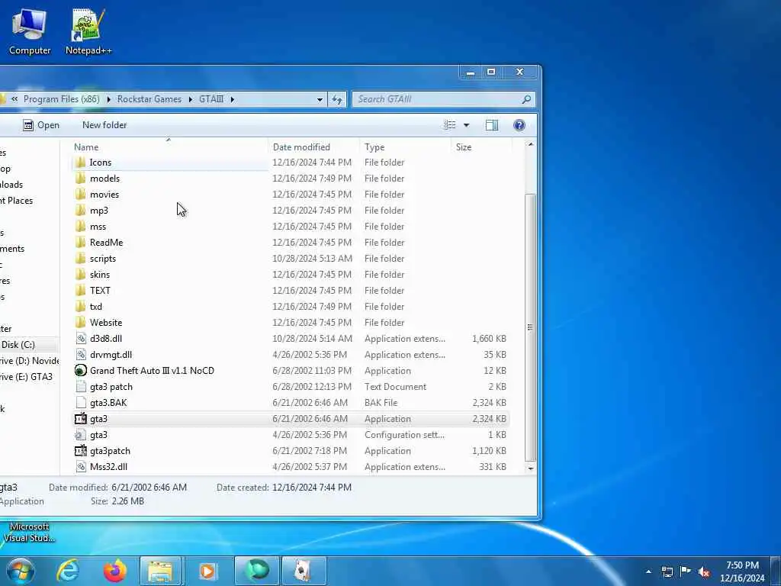781x586 pixels.
Task: Click the New folder button
Action: click(x=104, y=125)
